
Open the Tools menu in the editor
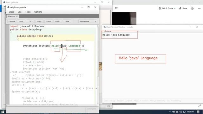click(28, 12)
